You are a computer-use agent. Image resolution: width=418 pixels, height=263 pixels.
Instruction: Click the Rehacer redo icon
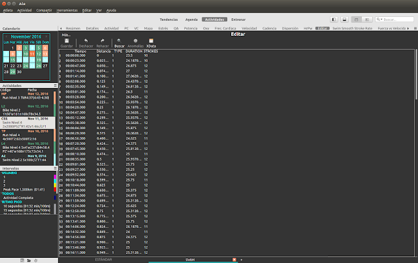(x=103, y=40)
